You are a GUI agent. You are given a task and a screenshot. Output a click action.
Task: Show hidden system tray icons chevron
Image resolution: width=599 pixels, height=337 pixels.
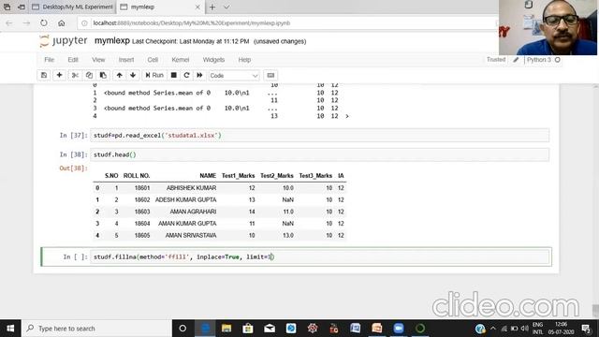pos(493,329)
